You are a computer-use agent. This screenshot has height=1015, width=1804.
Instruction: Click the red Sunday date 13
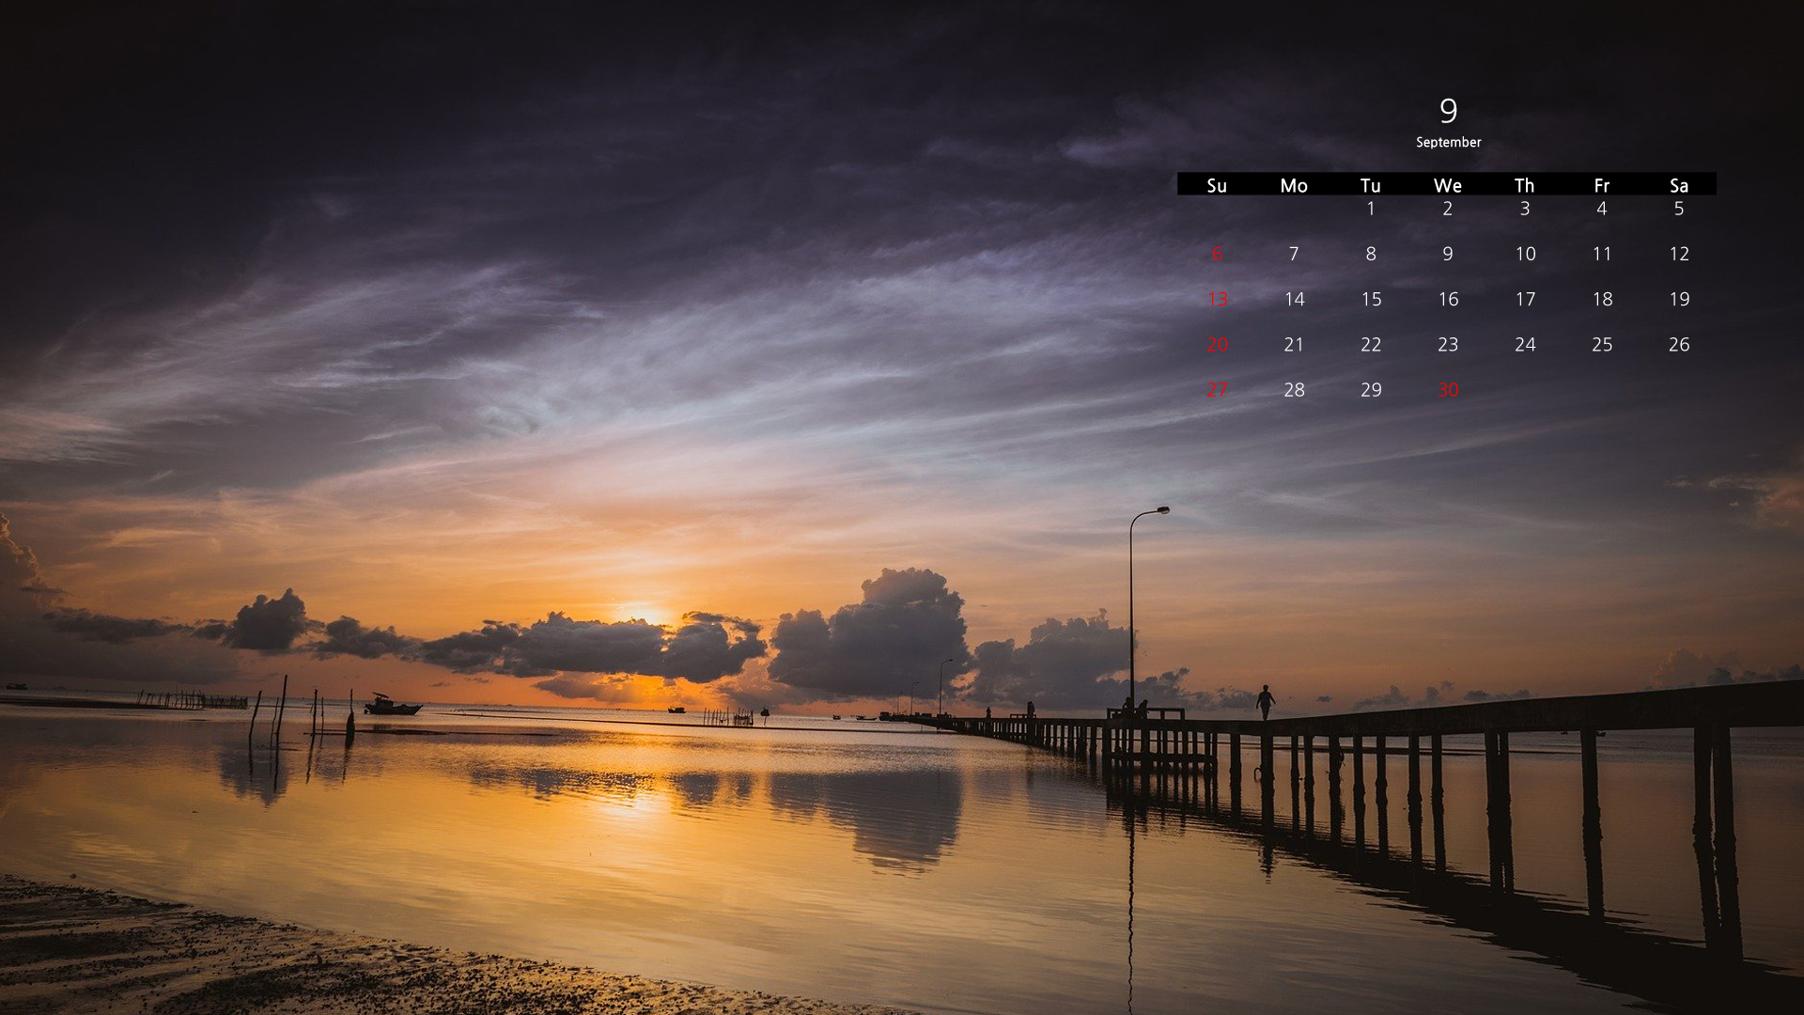[x=1217, y=299]
